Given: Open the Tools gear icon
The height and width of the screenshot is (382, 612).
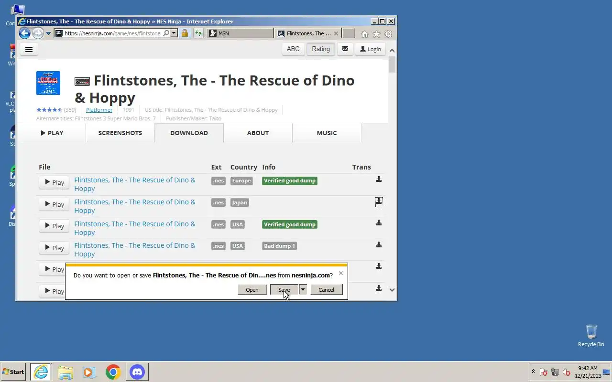Looking at the screenshot, I should 388,34.
